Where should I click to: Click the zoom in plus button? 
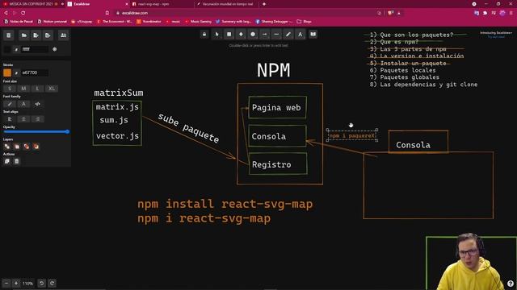(16, 283)
